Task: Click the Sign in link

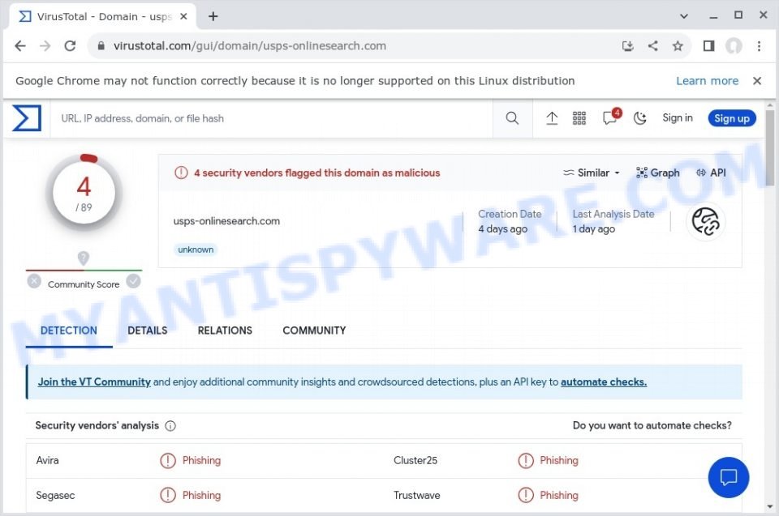Action: point(677,118)
